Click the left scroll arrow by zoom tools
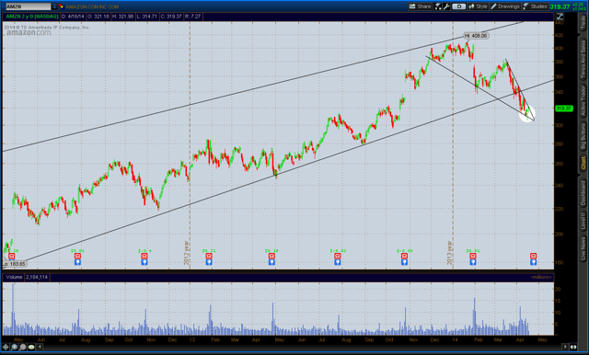The image size is (589, 355). [40, 347]
